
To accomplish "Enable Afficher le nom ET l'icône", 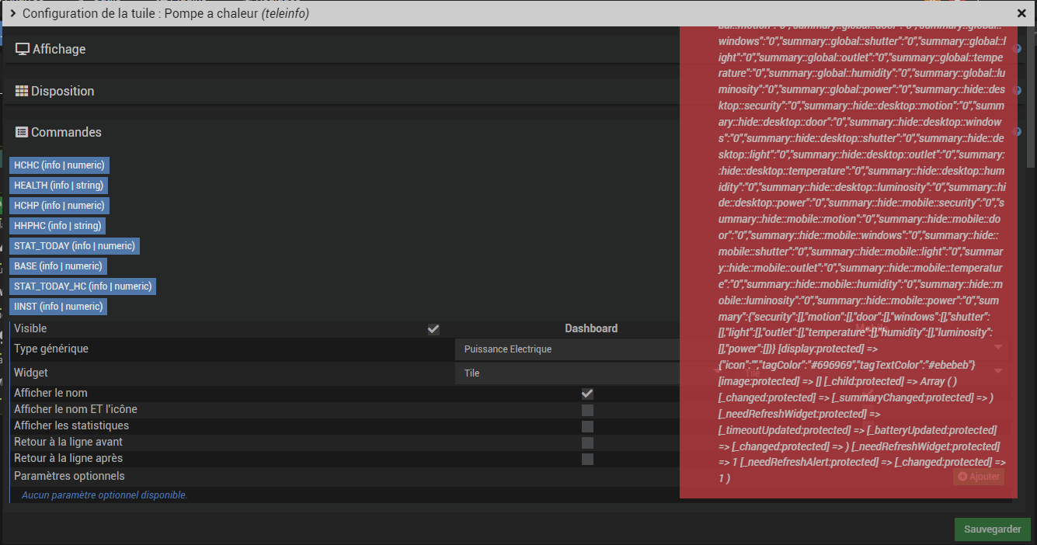I will click(587, 410).
